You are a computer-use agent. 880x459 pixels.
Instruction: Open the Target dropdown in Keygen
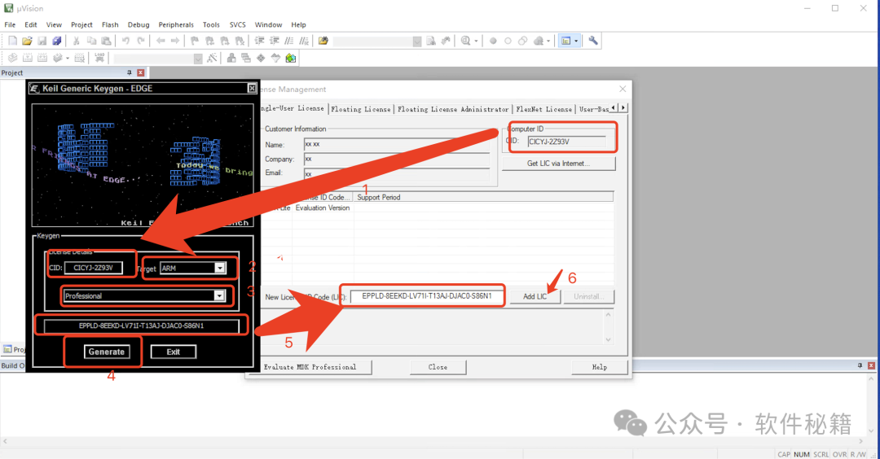pos(220,268)
